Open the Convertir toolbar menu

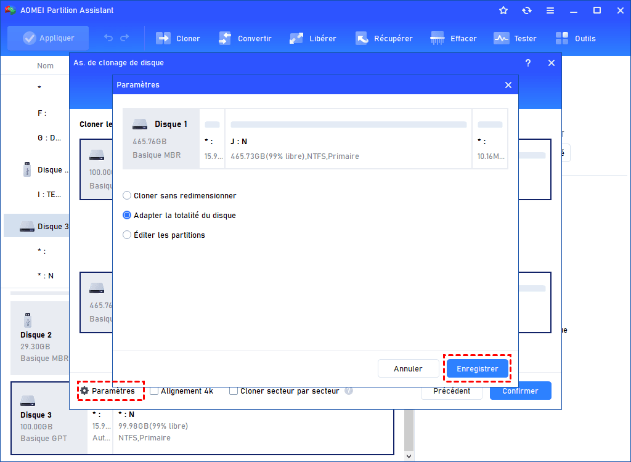(245, 39)
